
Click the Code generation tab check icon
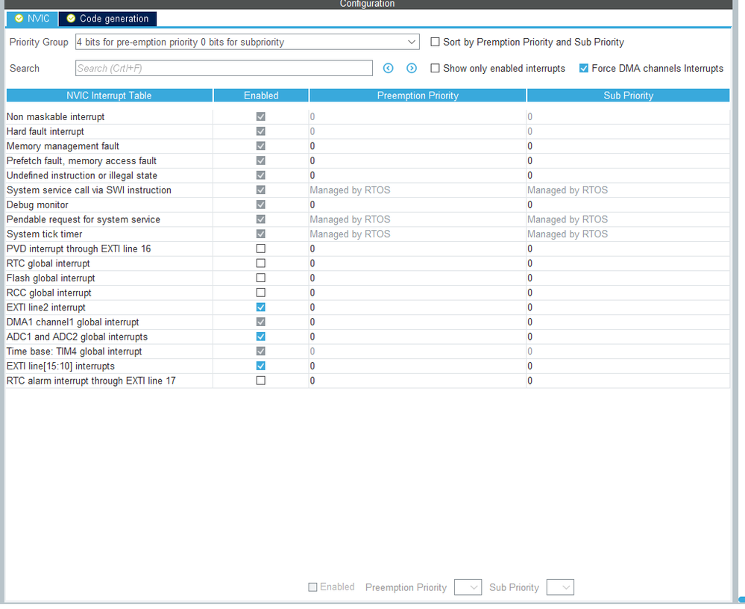[71, 19]
